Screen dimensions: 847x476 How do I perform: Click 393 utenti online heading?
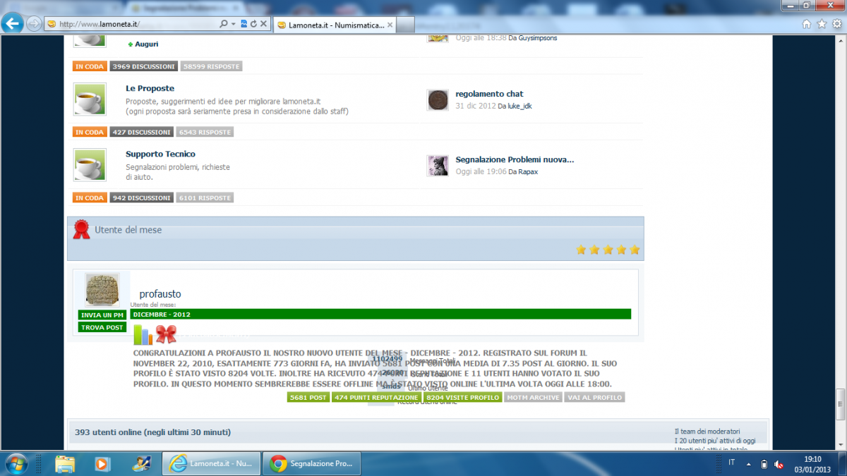(x=152, y=432)
